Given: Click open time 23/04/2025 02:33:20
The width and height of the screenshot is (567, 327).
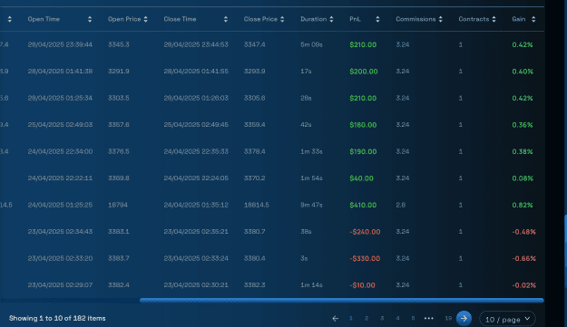Looking at the screenshot, I should [60, 258].
